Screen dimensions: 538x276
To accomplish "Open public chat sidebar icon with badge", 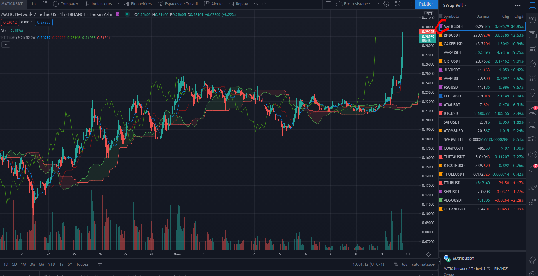I will coord(532,110).
